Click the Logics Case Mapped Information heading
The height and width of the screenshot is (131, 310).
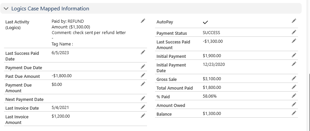(x=50, y=8)
